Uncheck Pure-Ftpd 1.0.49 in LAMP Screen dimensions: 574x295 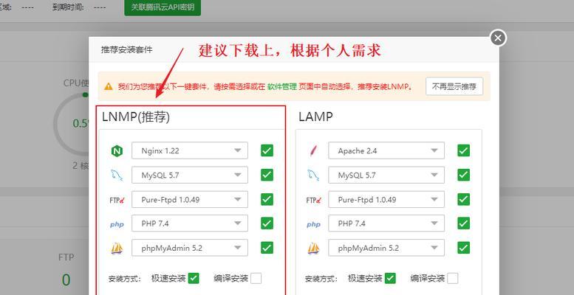pyautogui.click(x=463, y=199)
